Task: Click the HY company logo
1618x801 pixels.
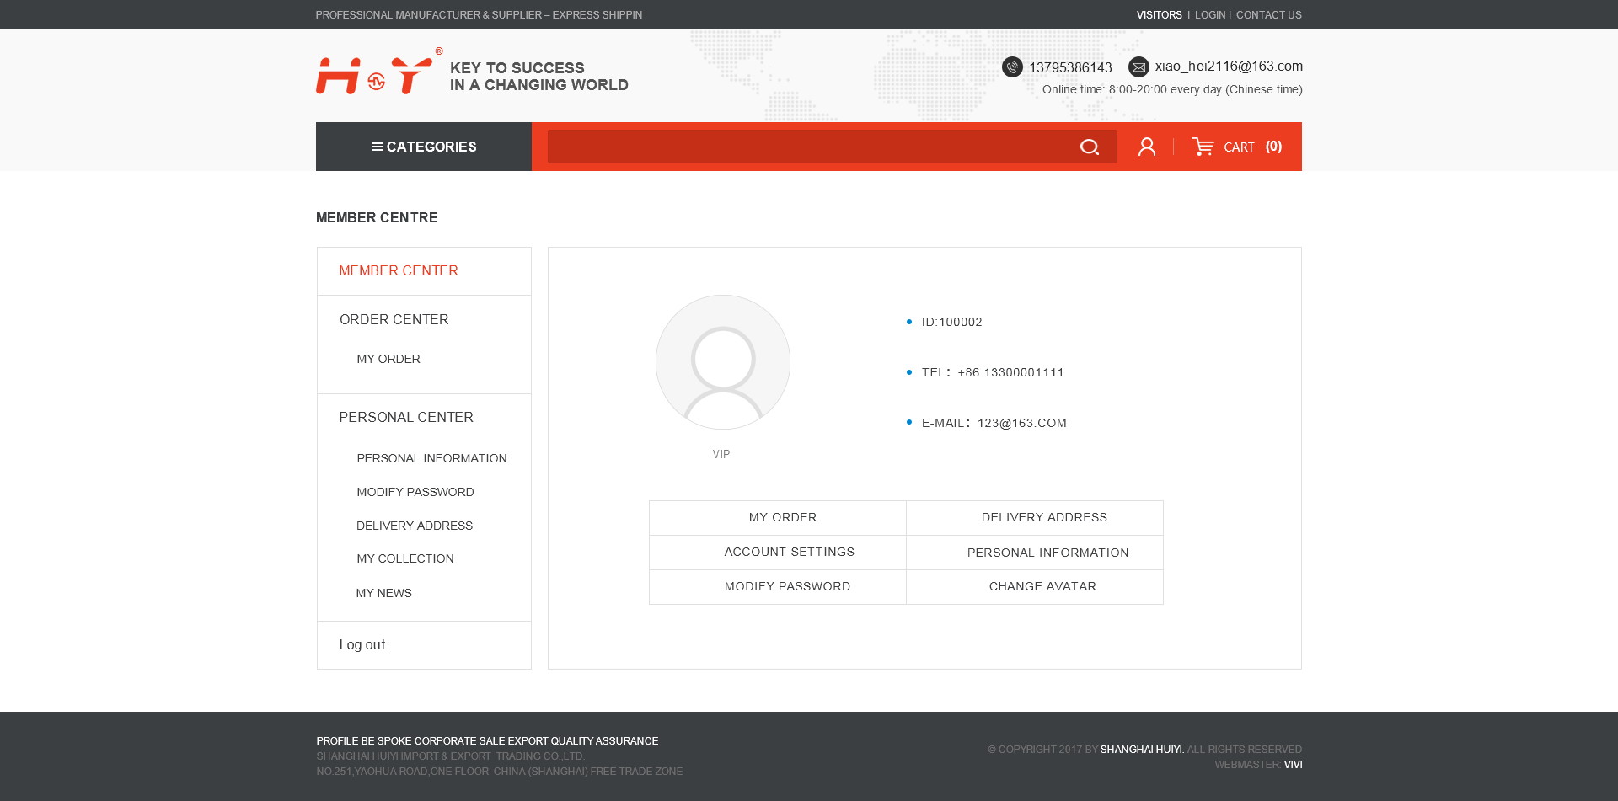Action: [379, 72]
